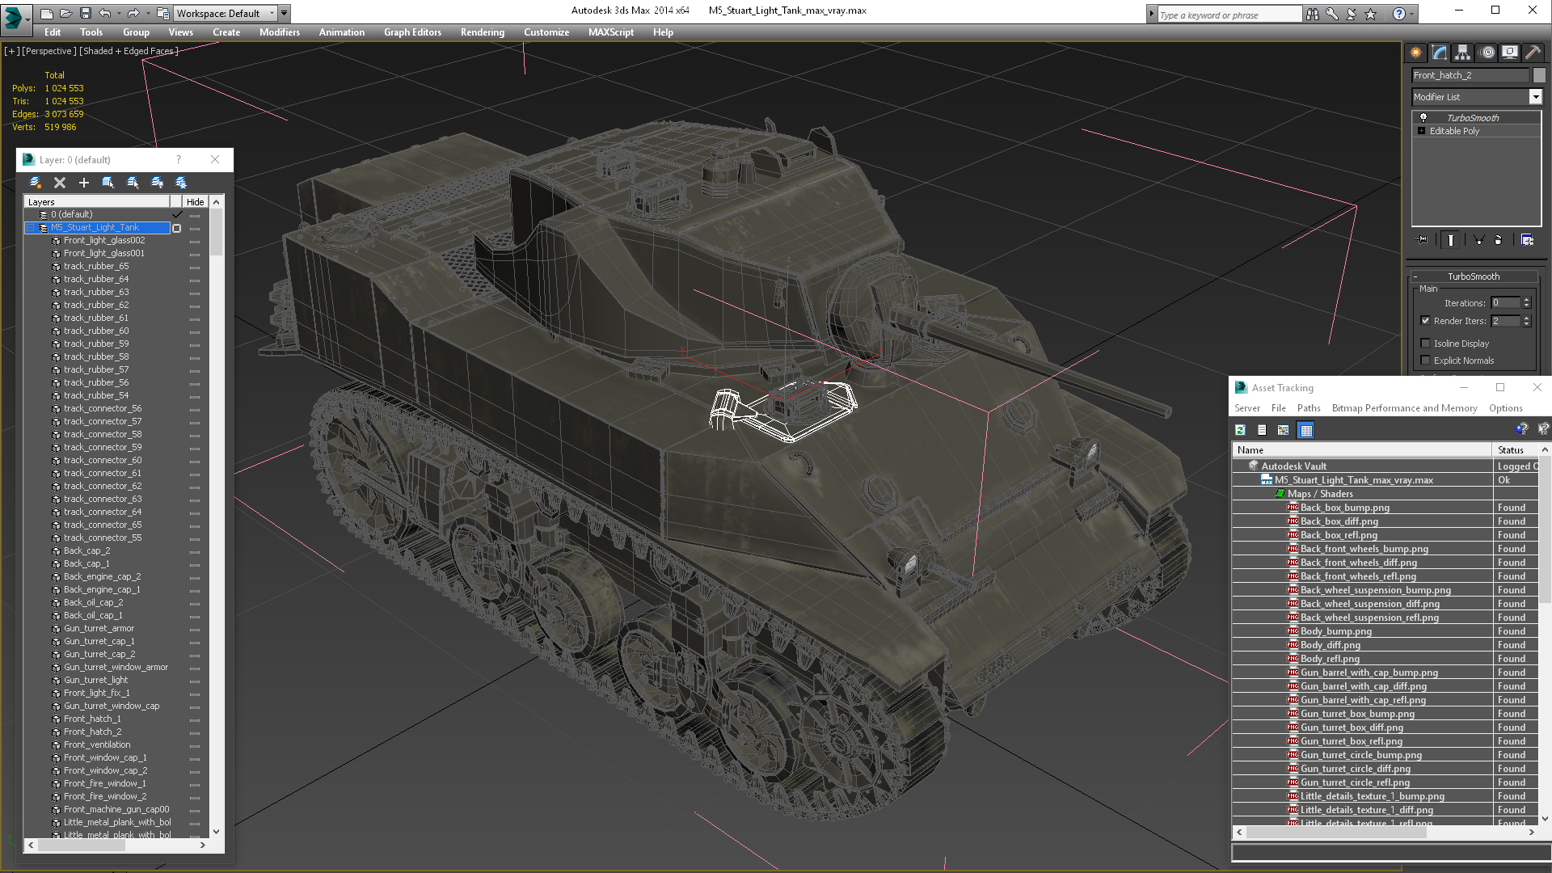Open the Rendering menu
The width and height of the screenshot is (1552, 873).
482,32
